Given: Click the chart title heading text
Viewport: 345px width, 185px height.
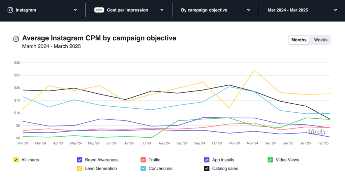Looking at the screenshot, I should coord(99,38).
